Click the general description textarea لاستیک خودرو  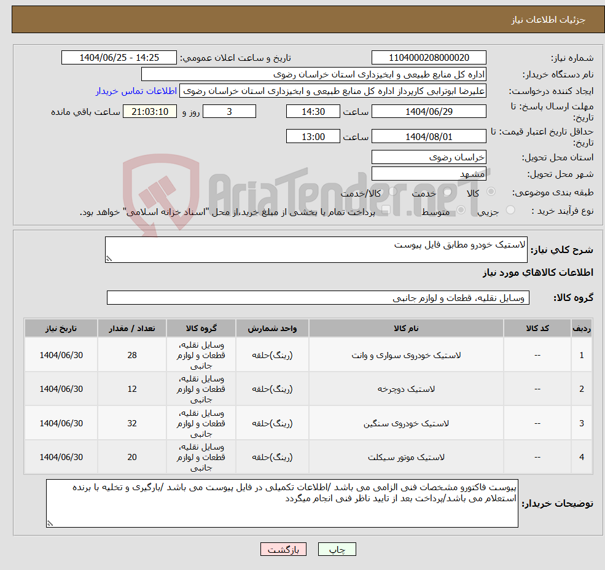point(316,250)
